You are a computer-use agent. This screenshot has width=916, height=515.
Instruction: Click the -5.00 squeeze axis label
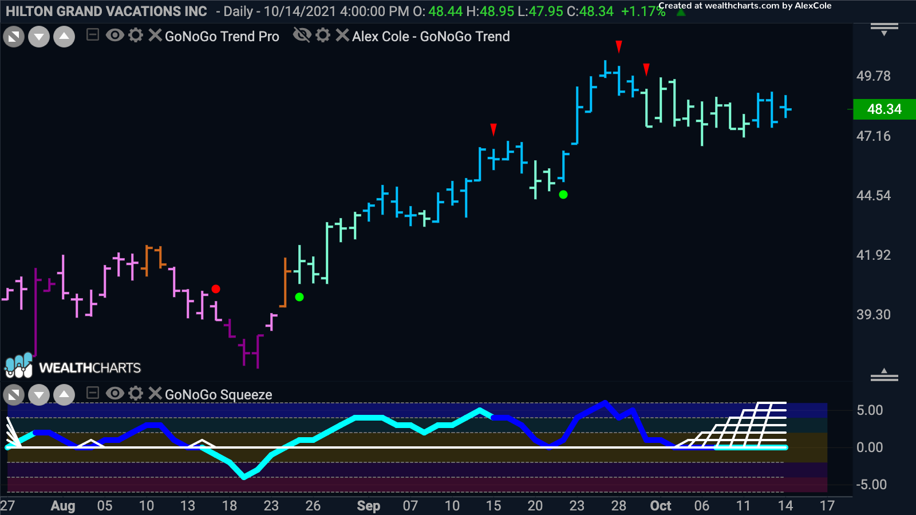(871, 485)
